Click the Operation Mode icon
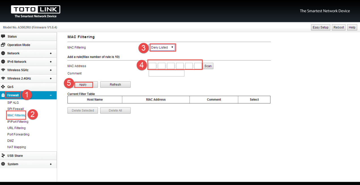Image resolution: width=360 pixels, height=185 pixels. coord(3,45)
